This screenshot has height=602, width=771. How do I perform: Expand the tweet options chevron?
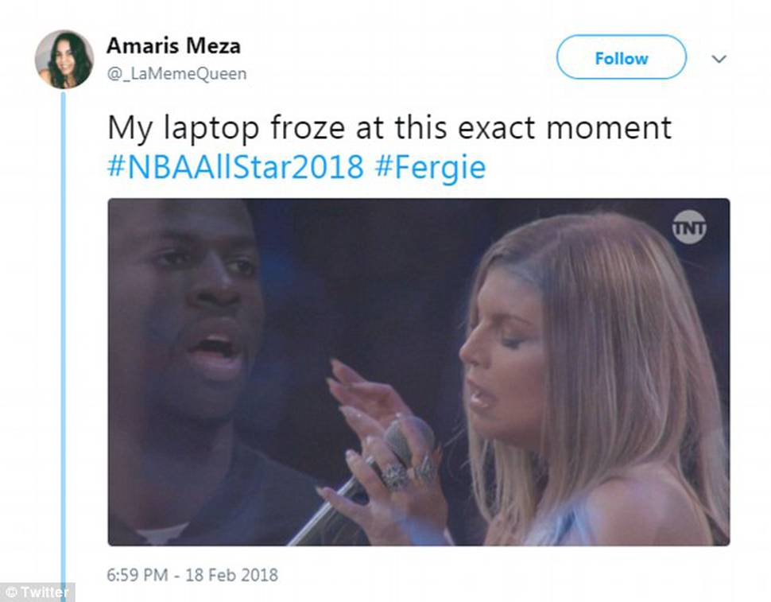click(719, 59)
